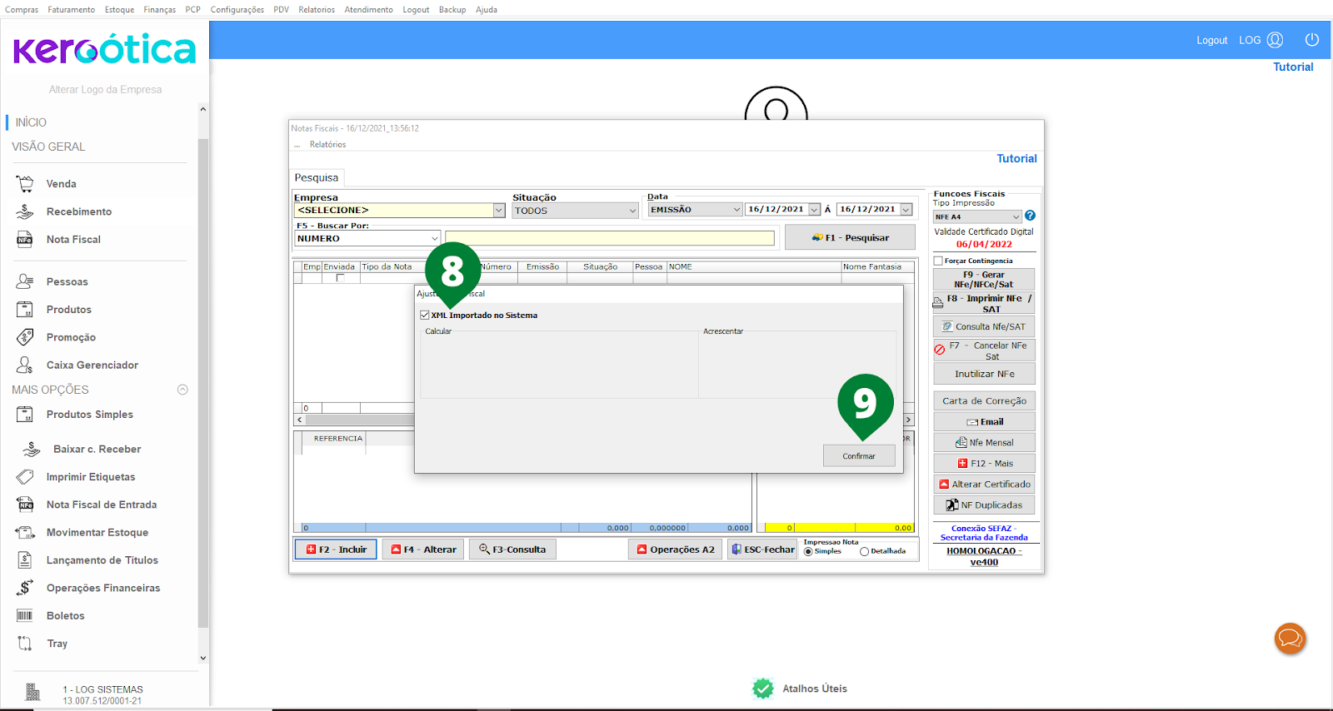Select the Pesquisa tab

(x=317, y=177)
